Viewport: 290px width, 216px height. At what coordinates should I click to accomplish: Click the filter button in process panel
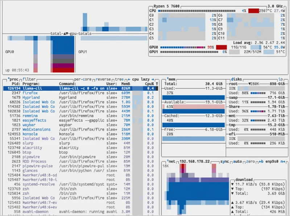tap(29, 79)
